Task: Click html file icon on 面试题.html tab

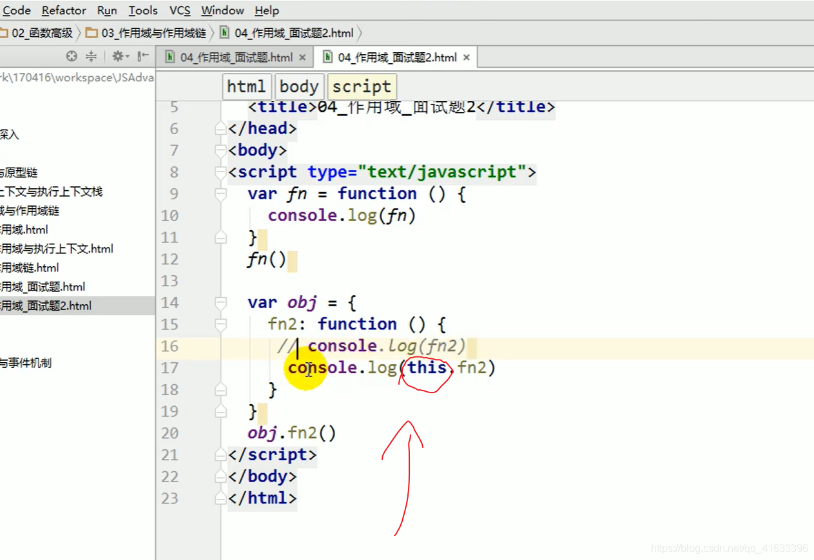Action: click(x=170, y=57)
